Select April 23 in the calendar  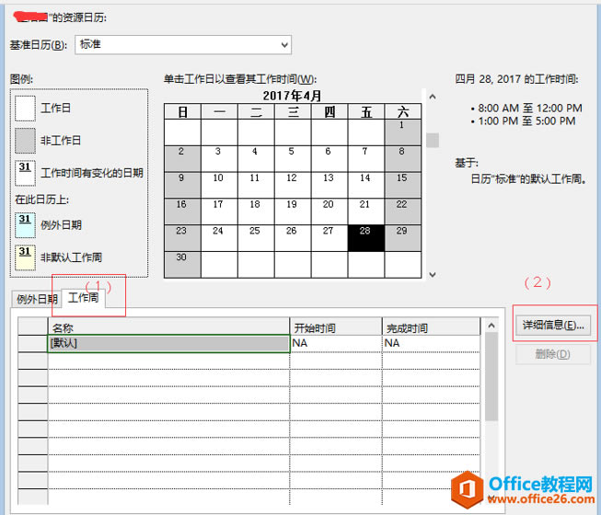(182, 238)
